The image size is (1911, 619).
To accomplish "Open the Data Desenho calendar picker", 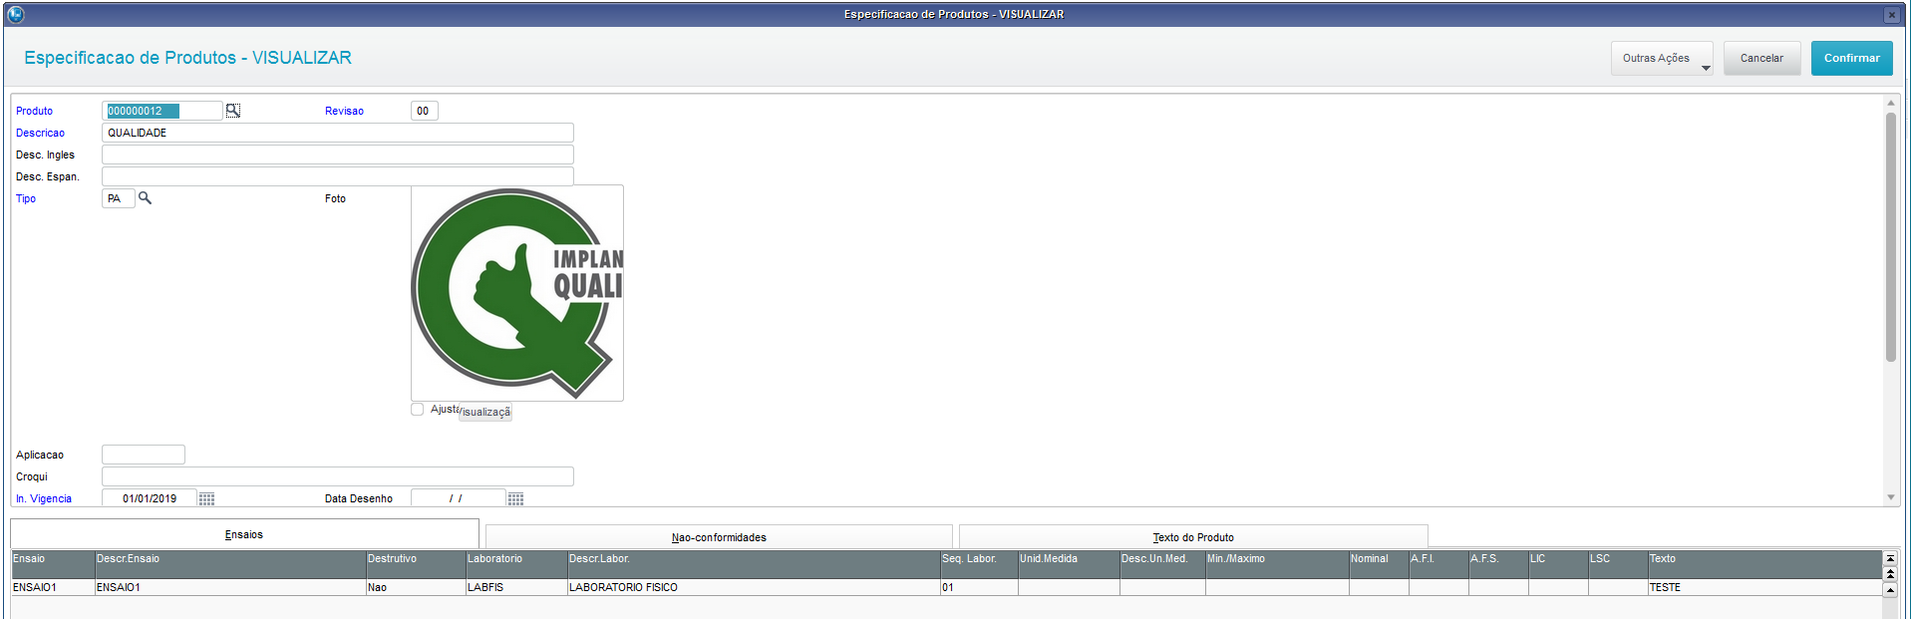I will click(515, 498).
